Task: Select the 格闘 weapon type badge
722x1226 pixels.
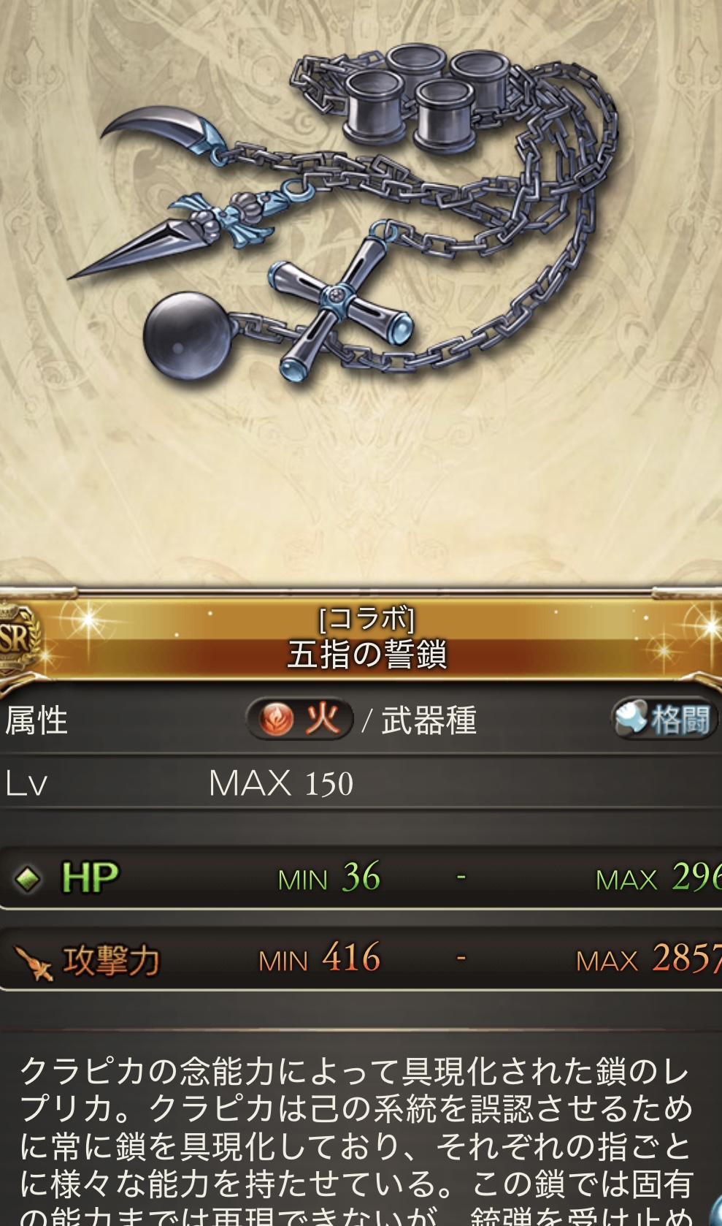Action: click(x=664, y=719)
